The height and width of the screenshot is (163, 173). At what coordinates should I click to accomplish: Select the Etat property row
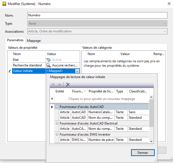point(46,60)
